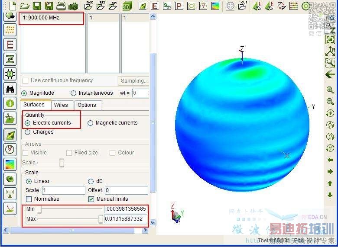Capture a snapshot with the camera icon
This screenshot has height=247, width=338.
pos(74,6)
